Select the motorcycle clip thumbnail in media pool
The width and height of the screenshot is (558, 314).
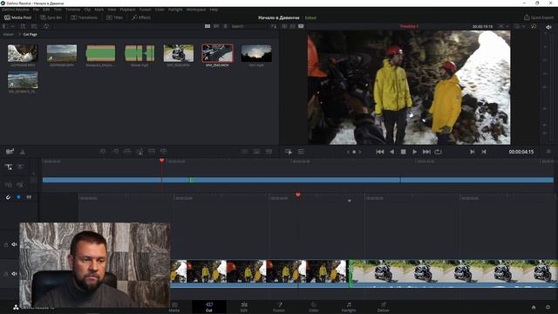point(178,53)
